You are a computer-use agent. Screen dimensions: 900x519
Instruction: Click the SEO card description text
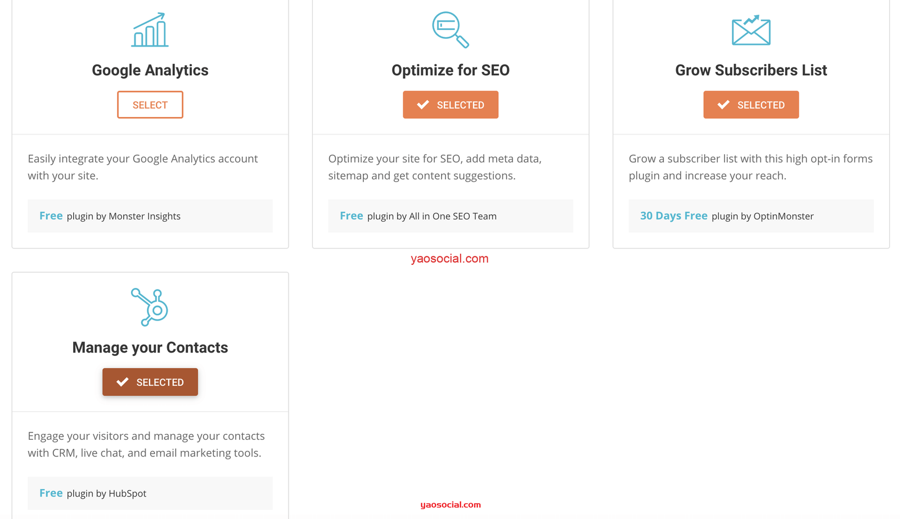(x=435, y=167)
